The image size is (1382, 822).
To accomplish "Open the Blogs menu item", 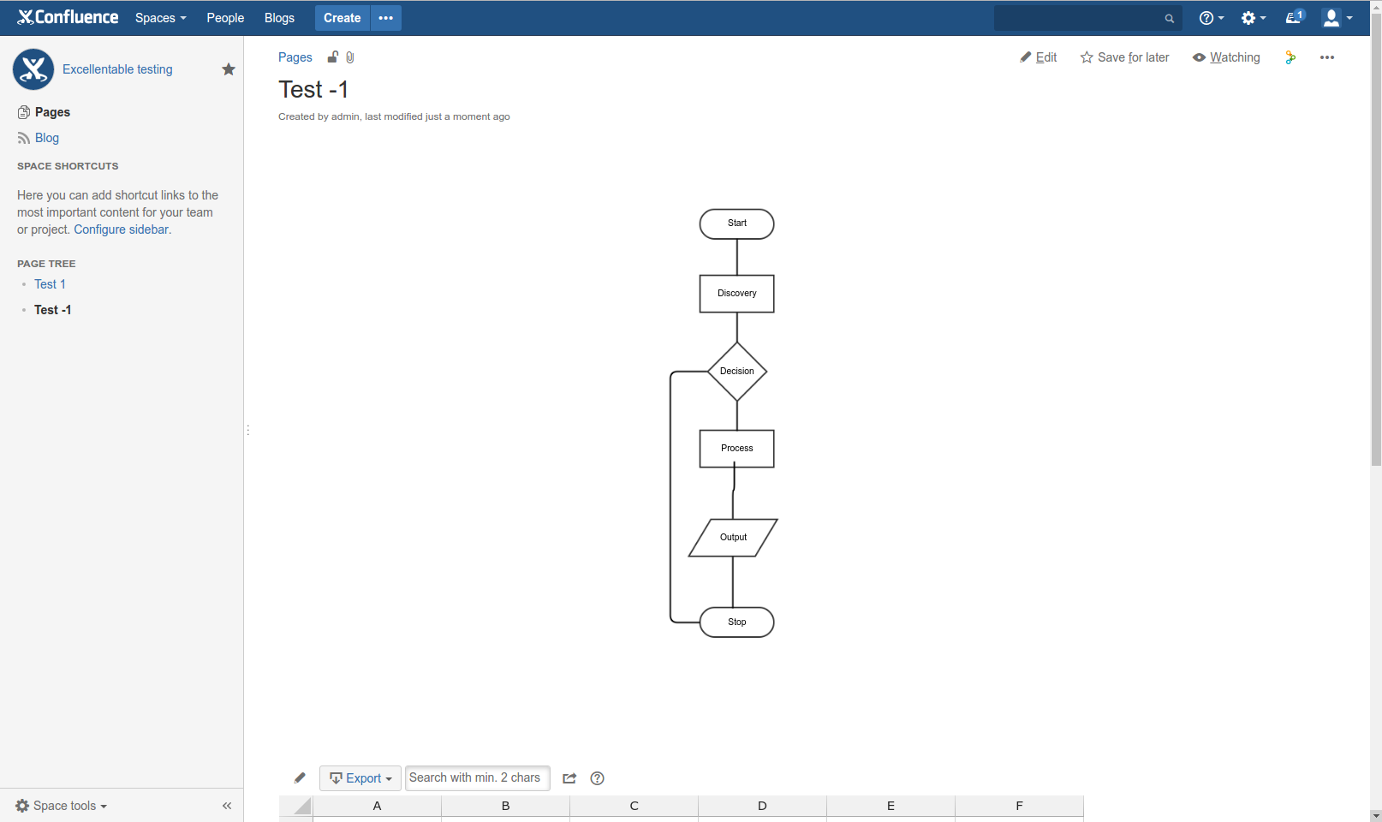I will tap(279, 17).
